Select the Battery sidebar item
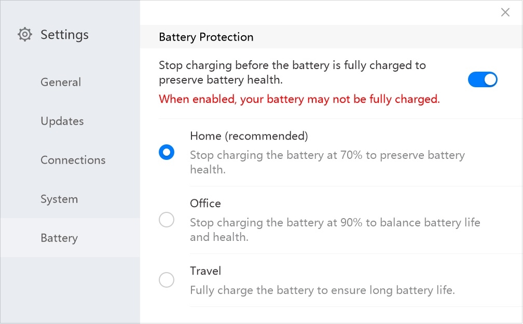 [70, 238]
